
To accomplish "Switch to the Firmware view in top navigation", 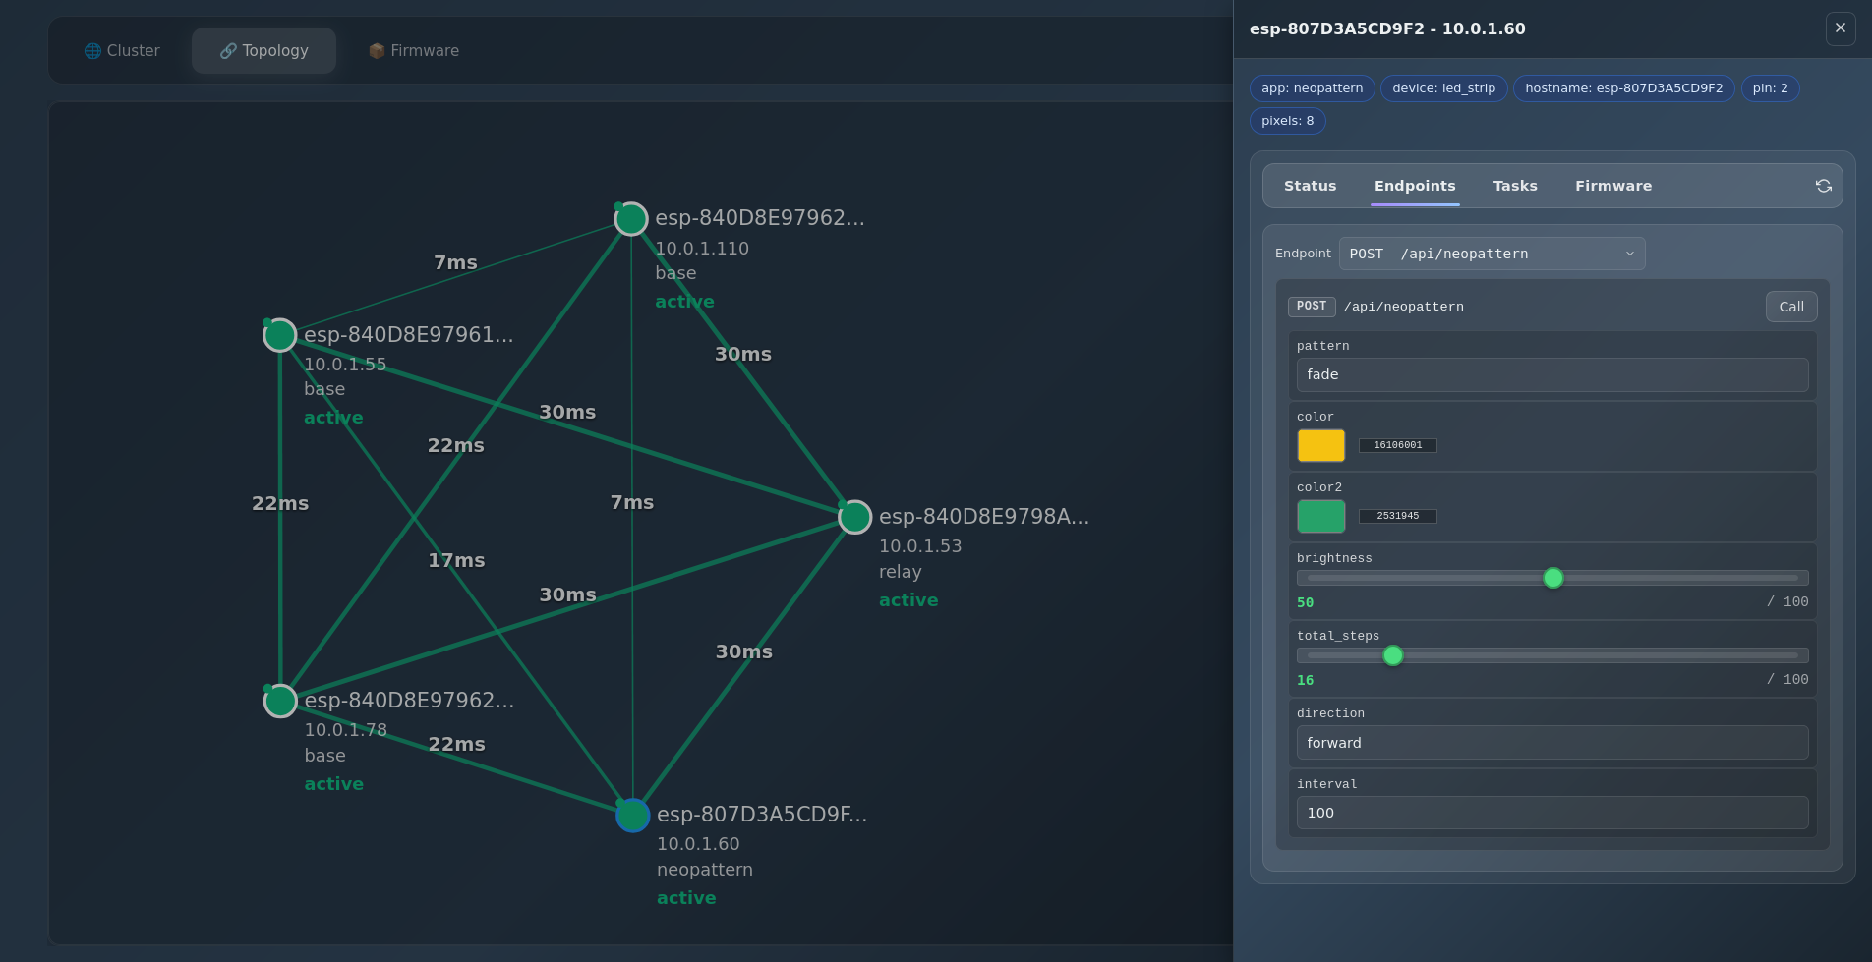I will click(414, 50).
